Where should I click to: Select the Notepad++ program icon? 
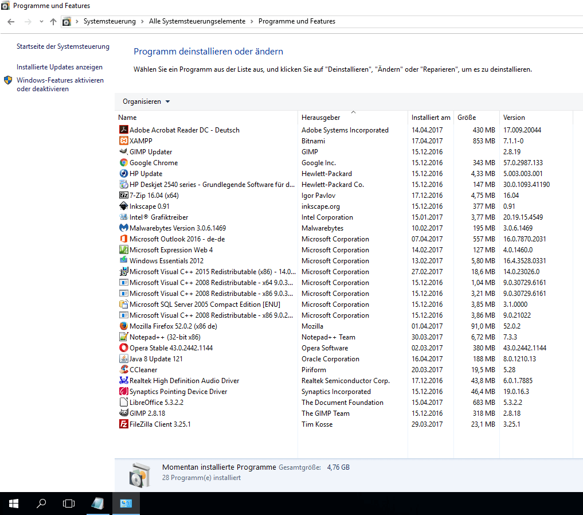coord(123,337)
